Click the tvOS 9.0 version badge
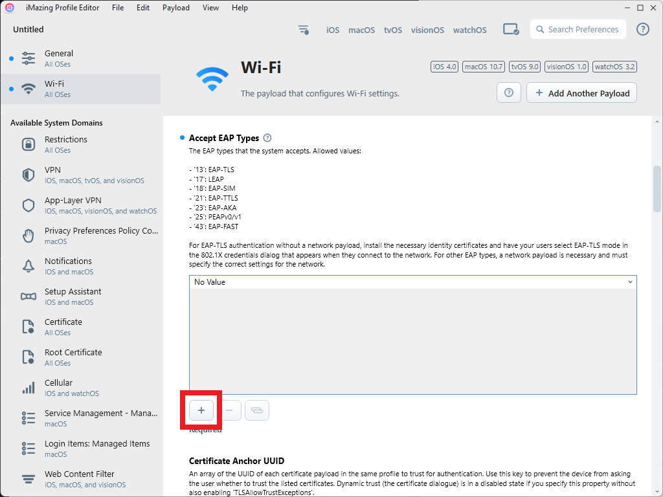 524,67
